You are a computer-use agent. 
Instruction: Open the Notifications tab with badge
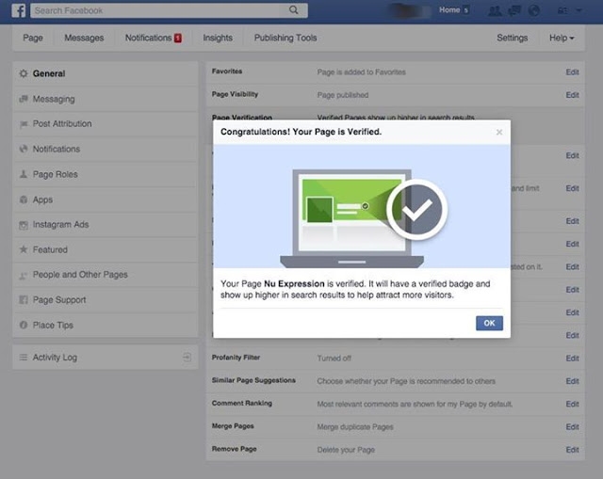coord(153,38)
